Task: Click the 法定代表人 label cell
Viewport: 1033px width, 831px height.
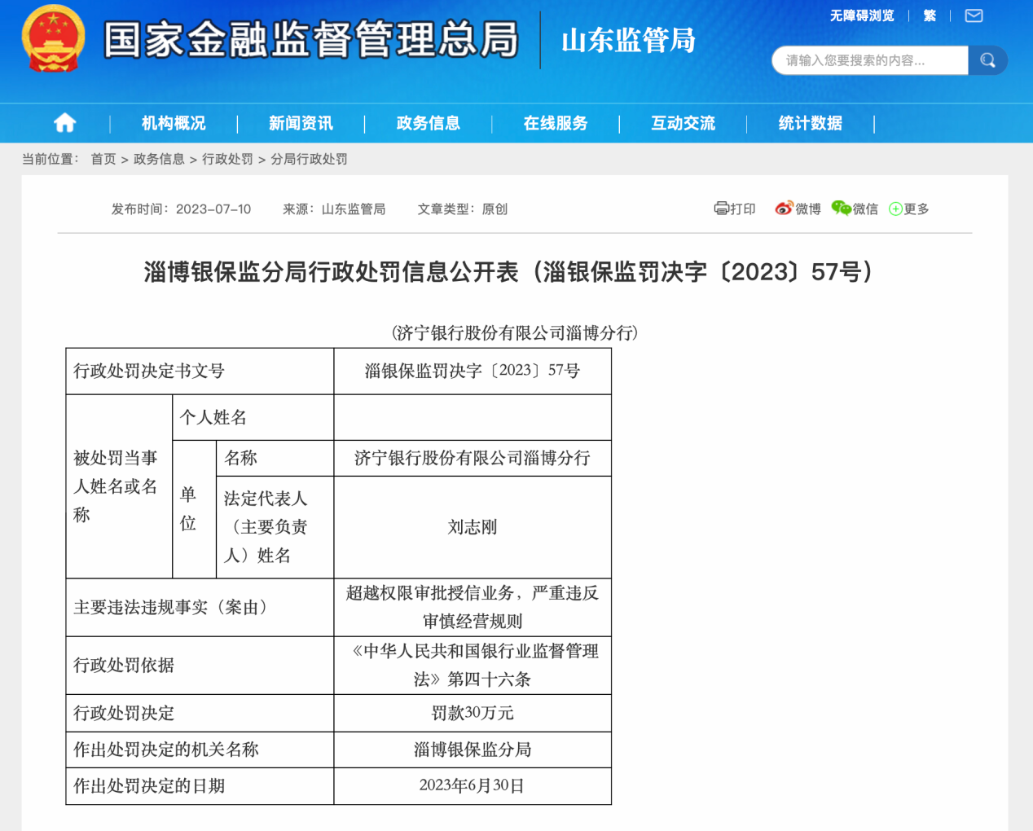Action: coord(275,527)
